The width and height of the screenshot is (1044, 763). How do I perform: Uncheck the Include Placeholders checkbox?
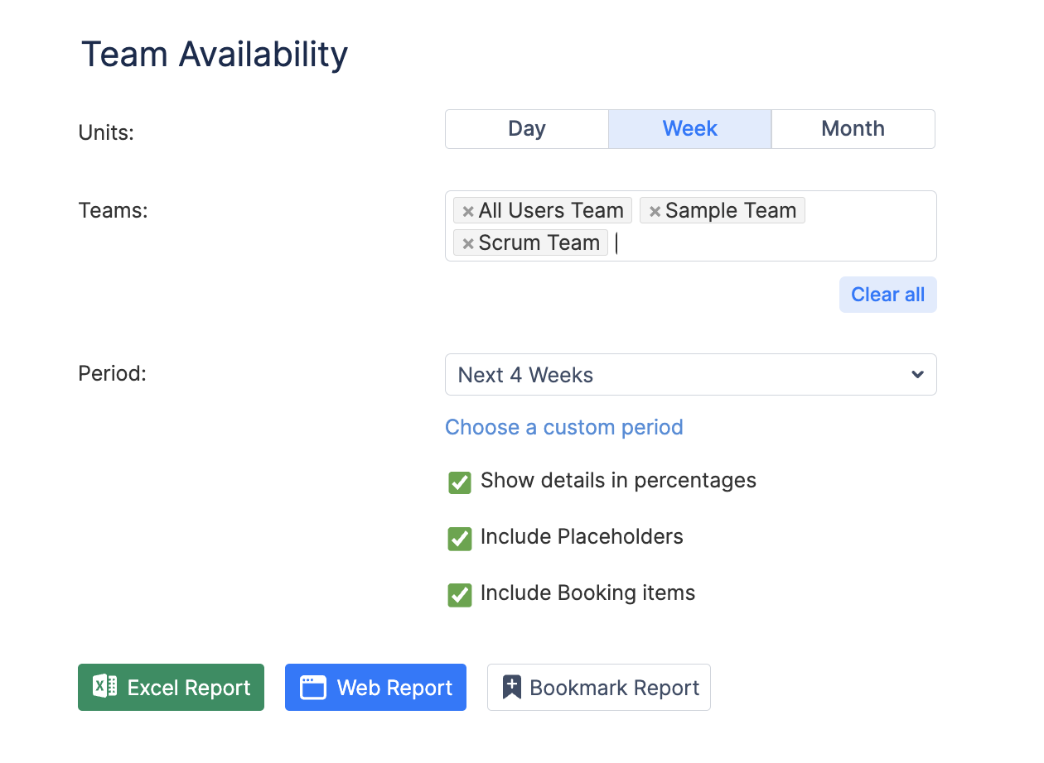[460, 539]
